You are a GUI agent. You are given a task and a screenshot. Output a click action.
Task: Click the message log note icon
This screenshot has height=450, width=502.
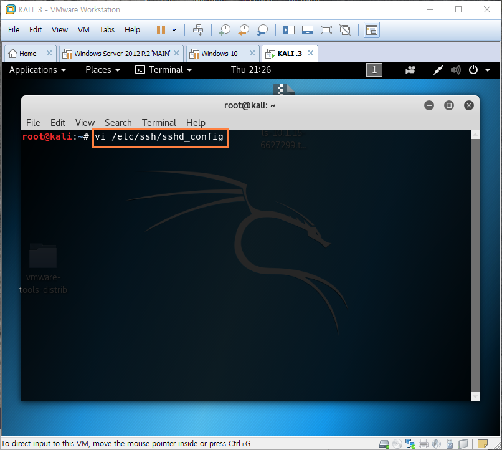(x=482, y=444)
